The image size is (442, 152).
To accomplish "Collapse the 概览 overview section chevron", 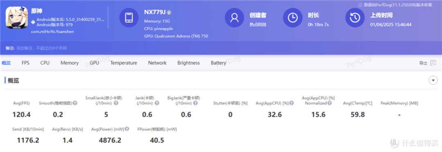I will [x=433, y=81].
